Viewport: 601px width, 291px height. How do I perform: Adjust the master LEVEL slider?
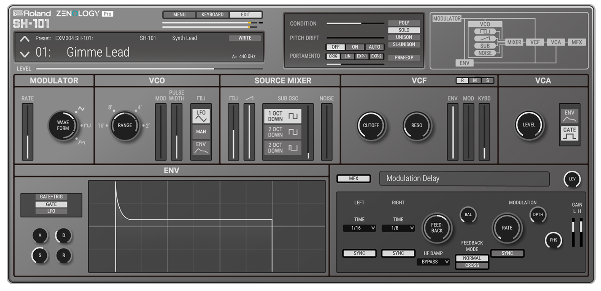(149, 69)
